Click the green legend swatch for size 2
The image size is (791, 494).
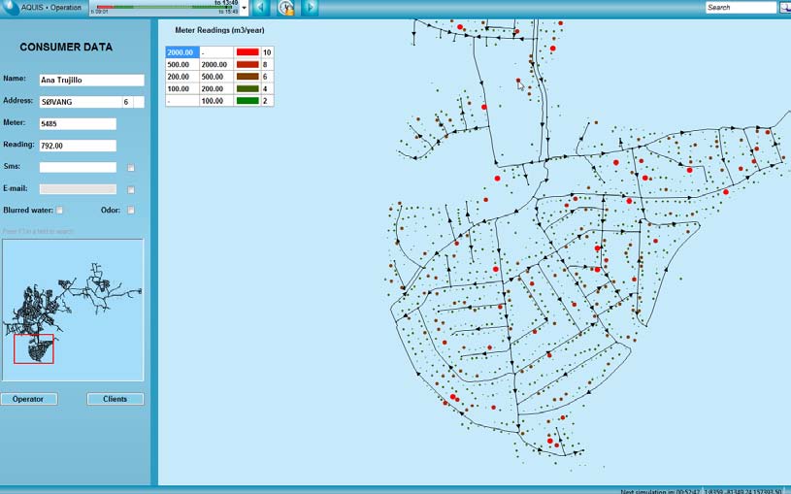point(247,101)
